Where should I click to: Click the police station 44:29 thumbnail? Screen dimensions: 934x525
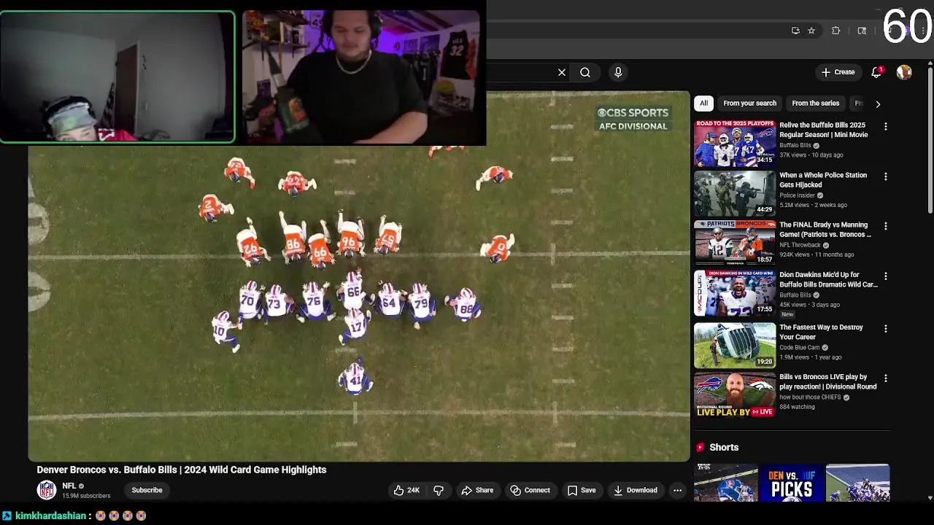pos(735,193)
